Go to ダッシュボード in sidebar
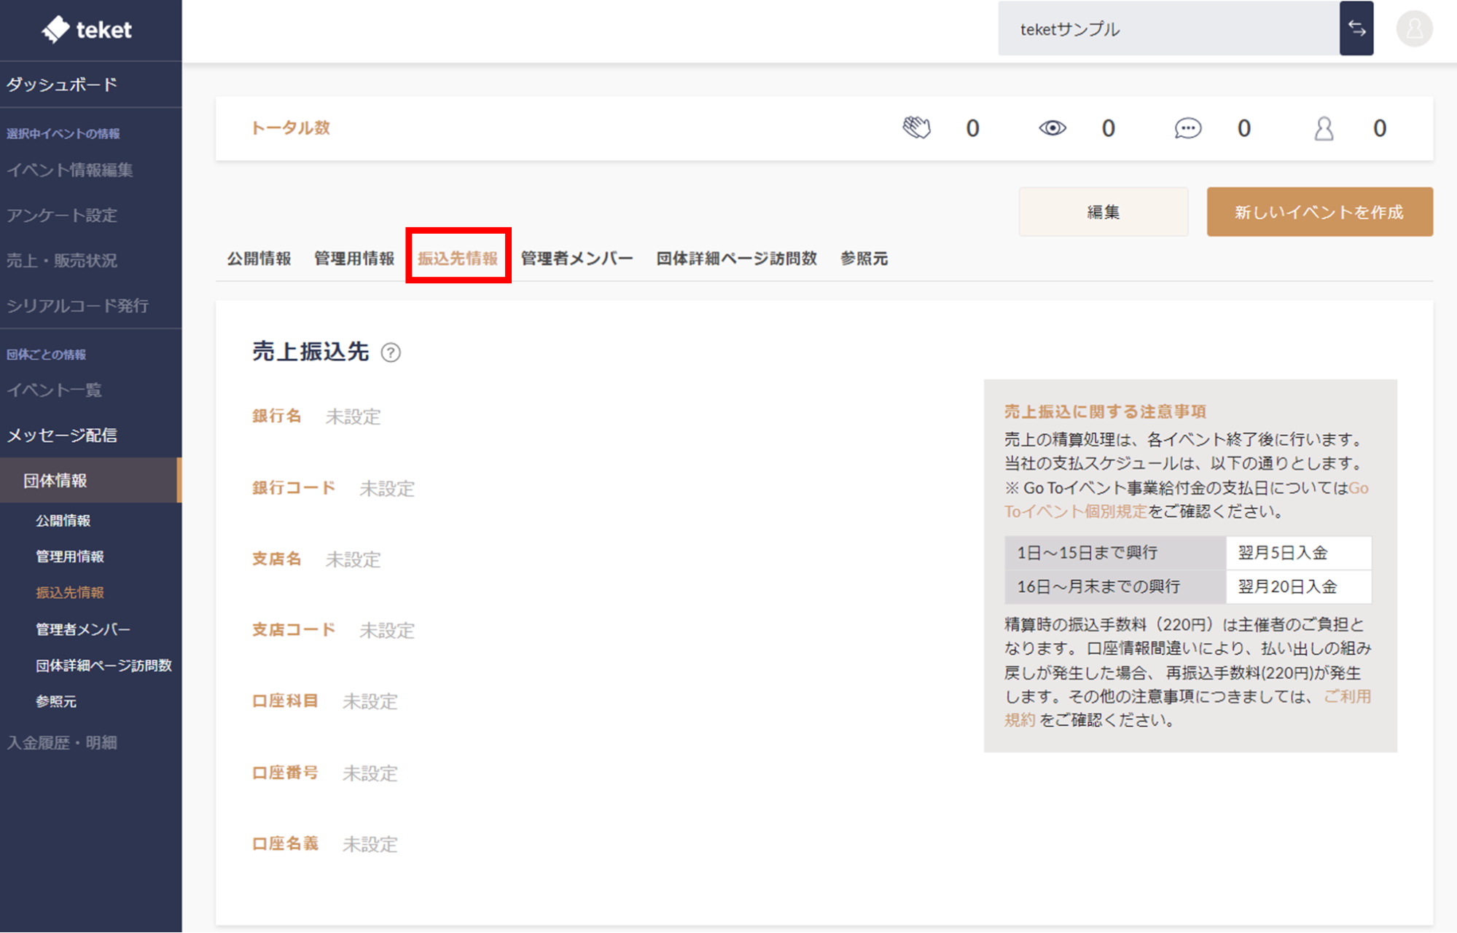Image resolution: width=1457 pixels, height=933 pixels. pyautogui.click(x=62, y=84)
